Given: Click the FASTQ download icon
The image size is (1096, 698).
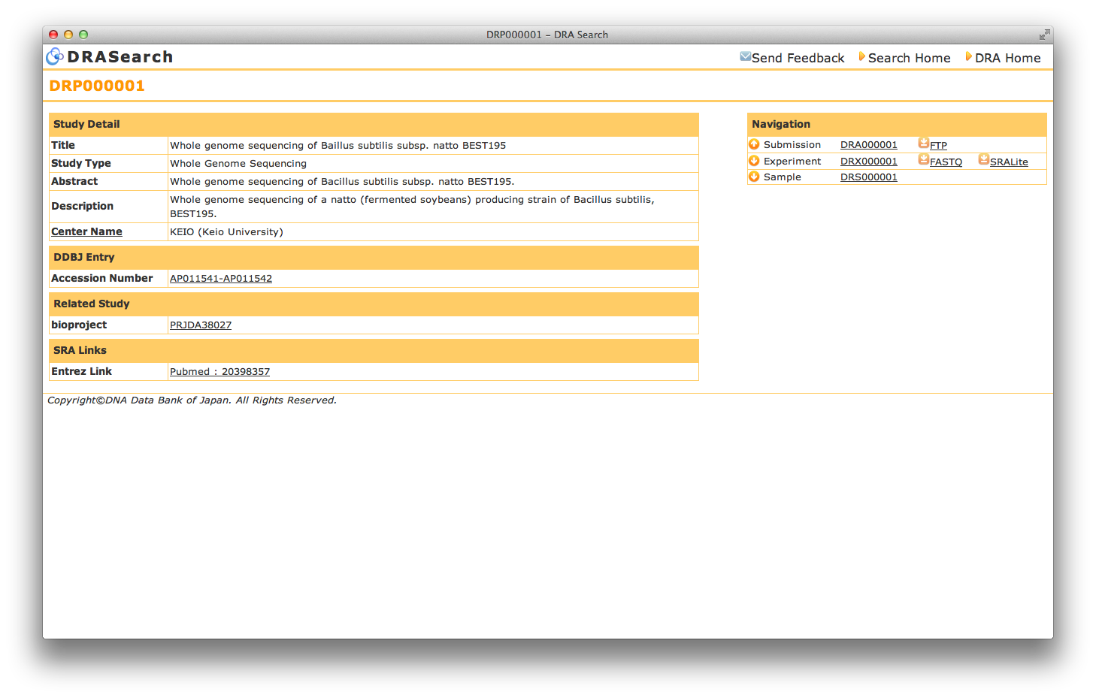Looking at the screenshot, I should 923,159.
